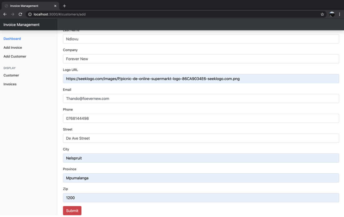Viewport: 344px width, 217px height.
Task: Open a new tab with the plus icon
Action: point(64,6)
